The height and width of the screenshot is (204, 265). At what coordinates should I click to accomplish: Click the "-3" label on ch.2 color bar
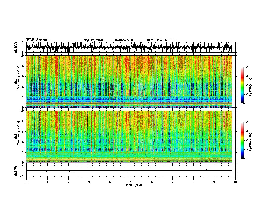(x=247, y=122)
